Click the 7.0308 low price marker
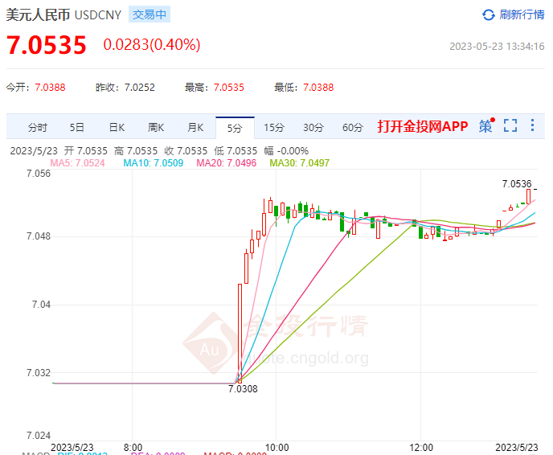553x455 pixels. click(243, 389)
